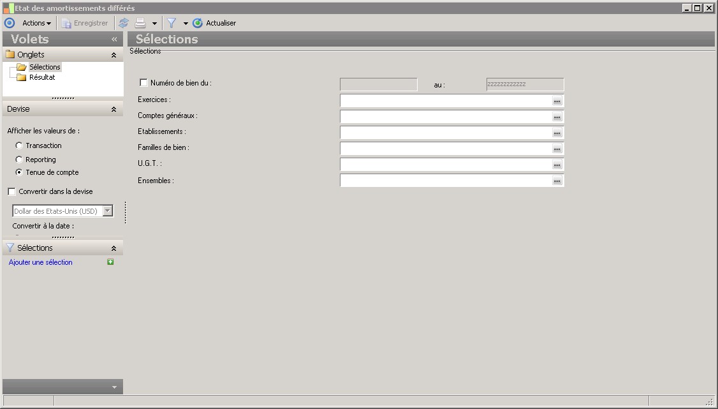This screenshot has width=718, height=409.
Task: Enable Convertir dans la devise checkbox
Action: 12,191
